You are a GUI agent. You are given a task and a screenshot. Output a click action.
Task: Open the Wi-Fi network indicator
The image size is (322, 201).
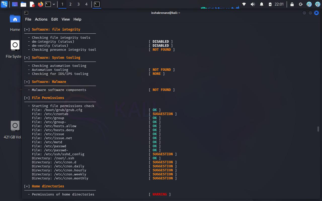[x=244, y=4]
